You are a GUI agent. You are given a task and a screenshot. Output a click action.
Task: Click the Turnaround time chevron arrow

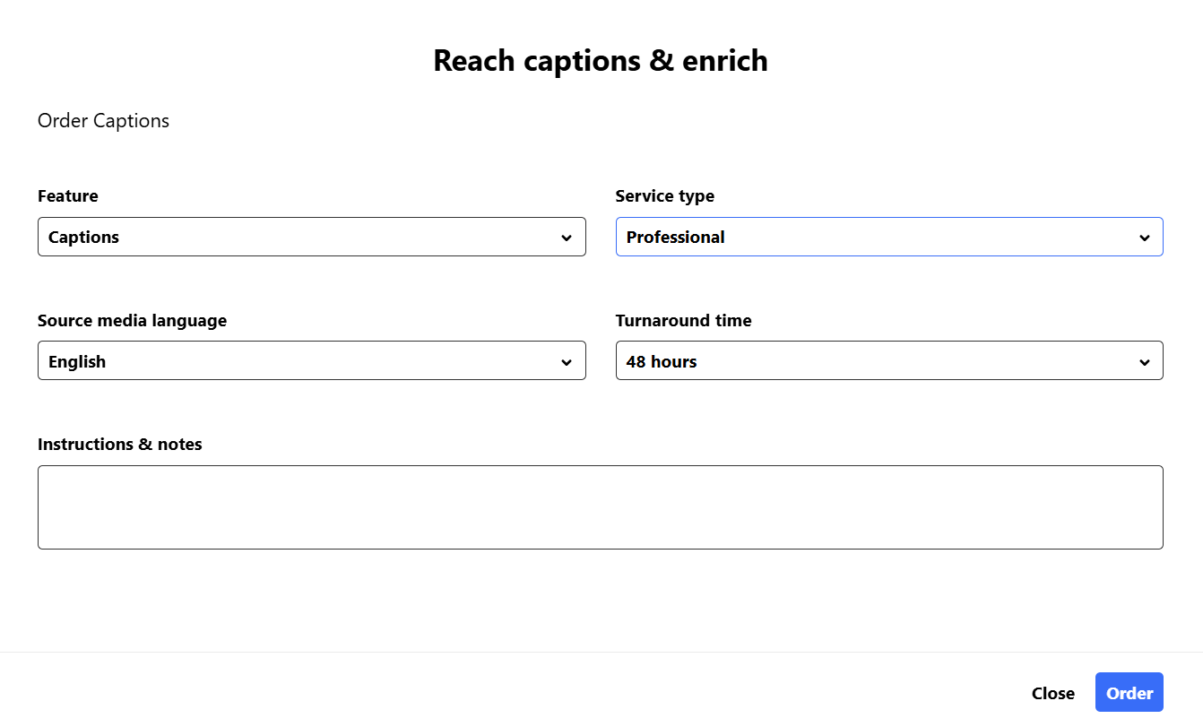(1144, 362)
